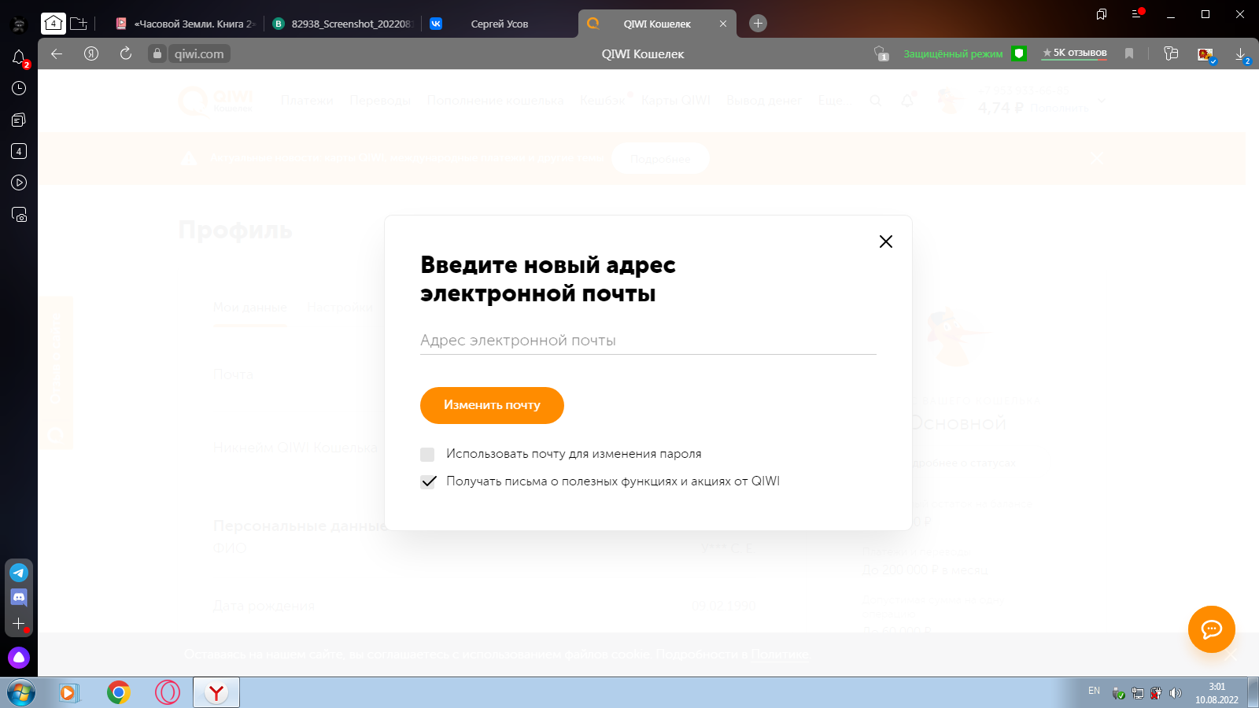Screen dimensions: 1259x708
Task: Close the new email dialog
Action: [885, 242]
